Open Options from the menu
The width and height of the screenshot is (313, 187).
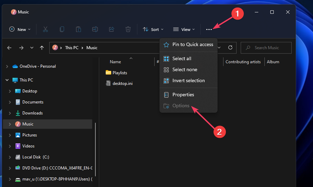pyautogui.click(x=188, y=106)
